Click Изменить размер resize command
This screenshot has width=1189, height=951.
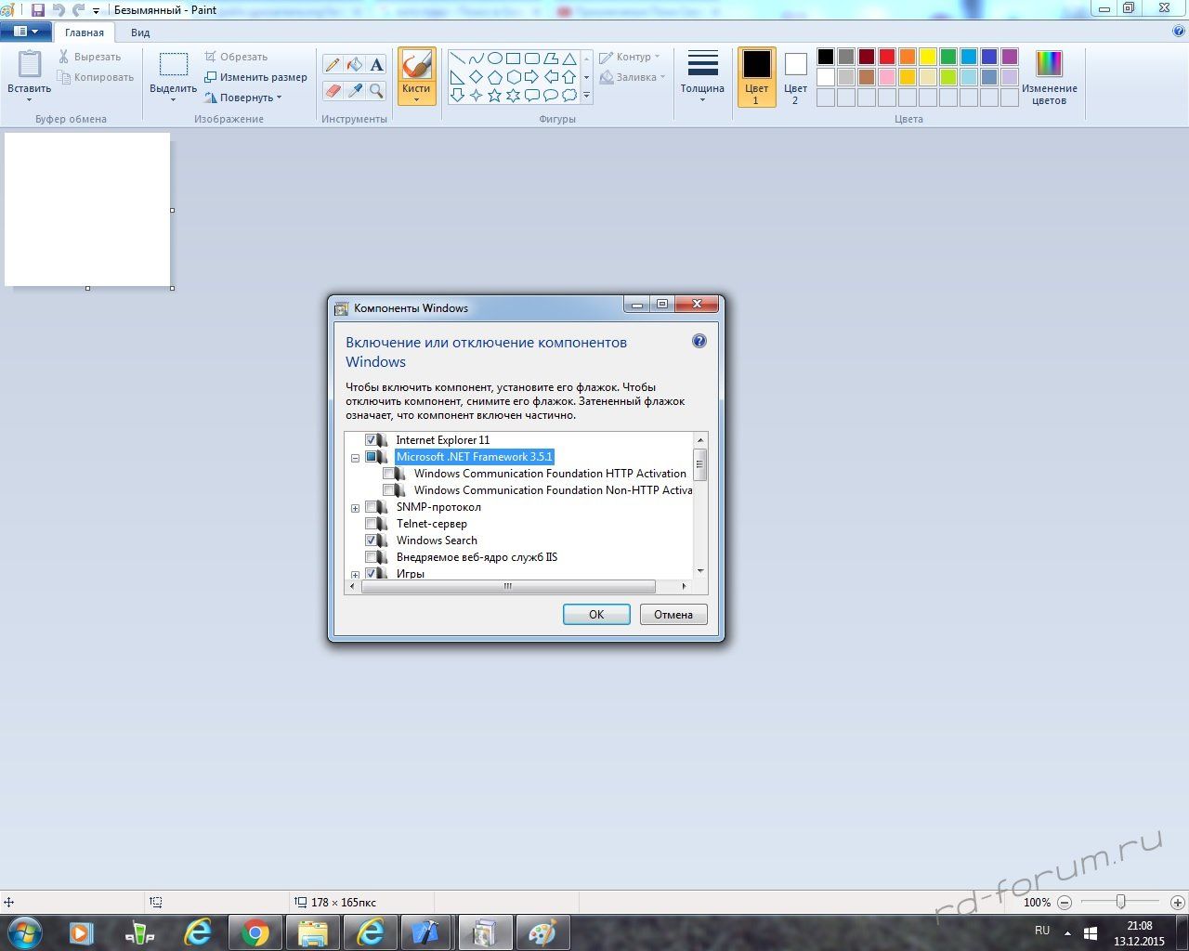[255, 77]
